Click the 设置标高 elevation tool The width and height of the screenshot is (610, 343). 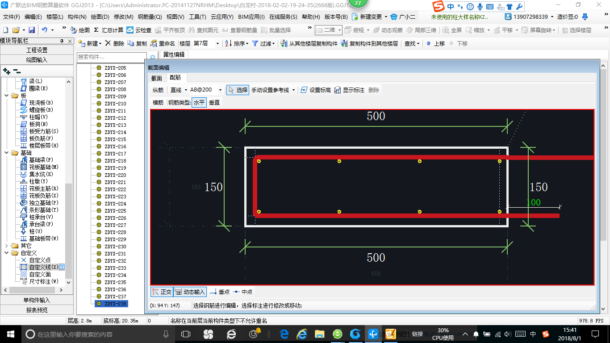(x=316, y=90)
